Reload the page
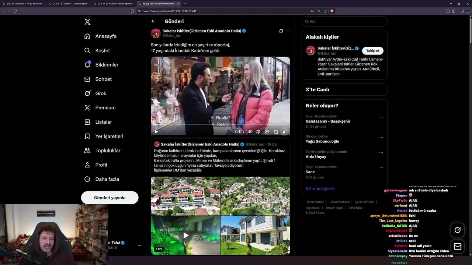472x265 pixels. click(15, 11)
